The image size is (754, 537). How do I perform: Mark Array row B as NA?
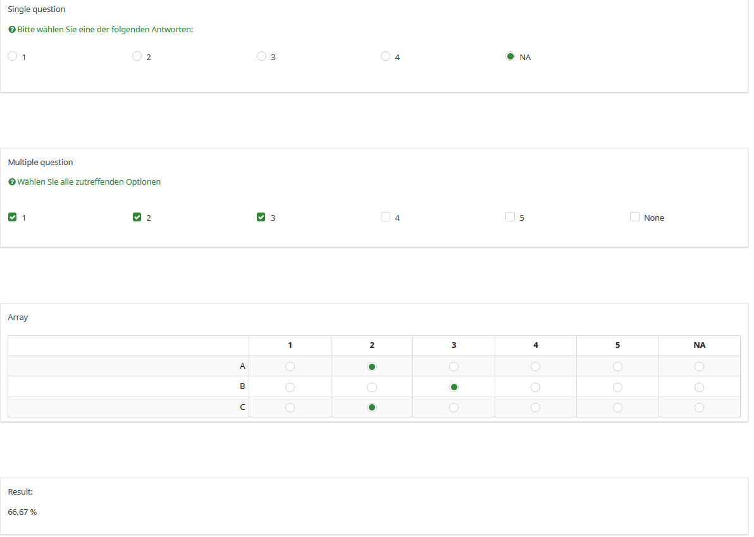(699, 387)
